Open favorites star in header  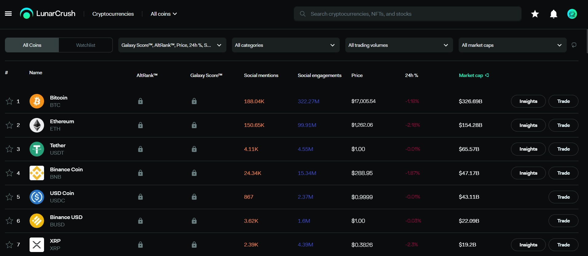click(x=535, y=14)
